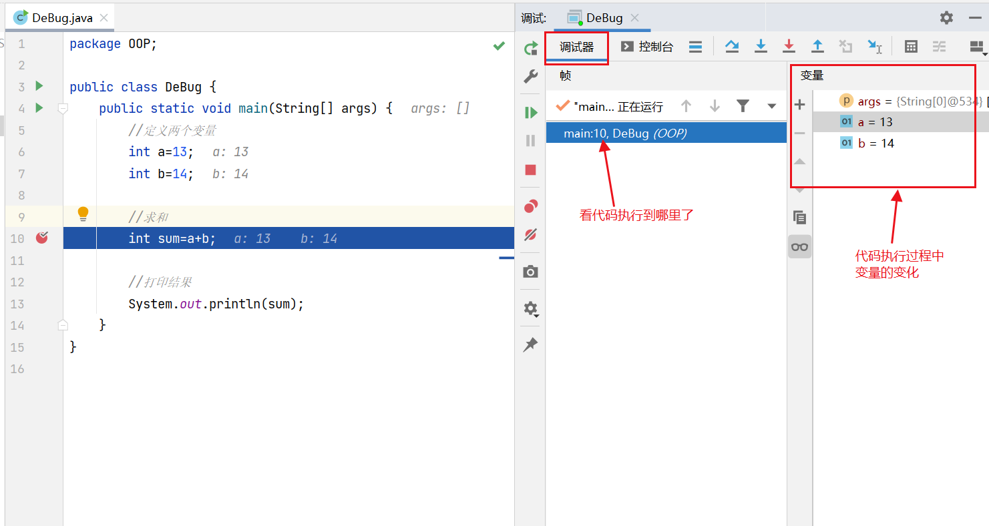Viewport: 989px width, 526px height.
Task: Minimize the debug tool window
Action: point(976,18)
